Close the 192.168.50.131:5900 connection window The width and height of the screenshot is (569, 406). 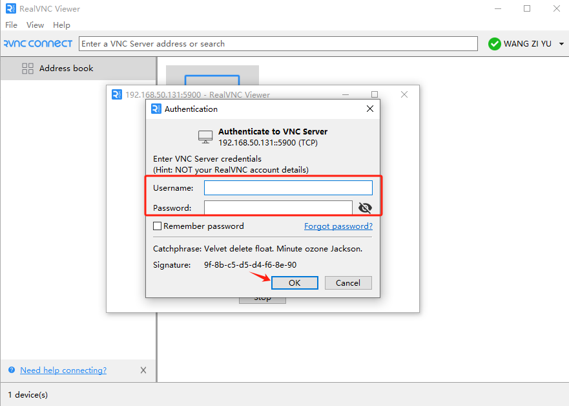click(x=404, y=94)
